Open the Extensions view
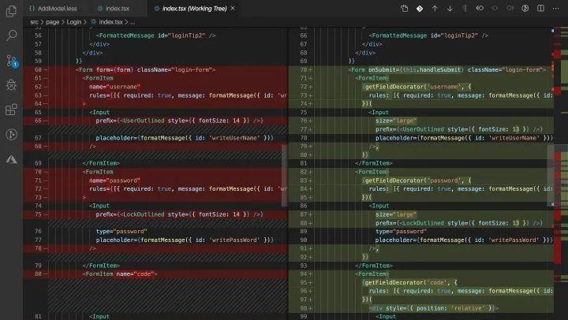Viewport: 568px width, 320px height. pyautogui.click(x=11, y=110)
